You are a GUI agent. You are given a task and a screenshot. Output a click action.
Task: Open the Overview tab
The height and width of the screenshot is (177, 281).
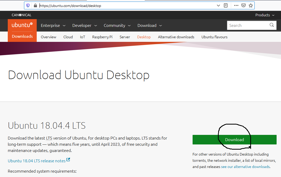coord(48,37)
